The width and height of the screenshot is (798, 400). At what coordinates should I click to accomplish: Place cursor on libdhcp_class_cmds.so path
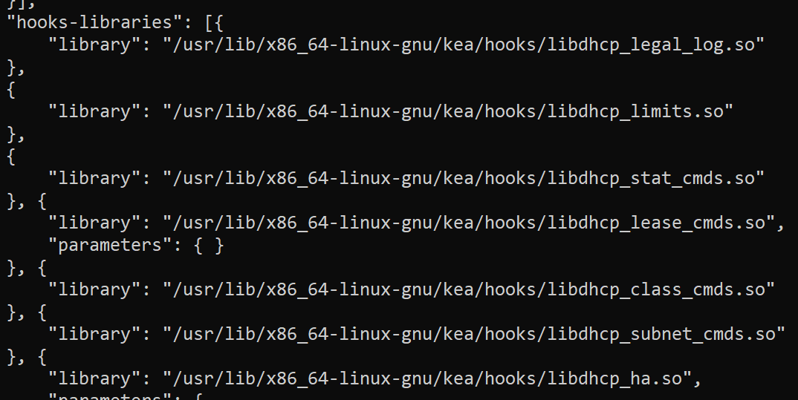point(469,289)
